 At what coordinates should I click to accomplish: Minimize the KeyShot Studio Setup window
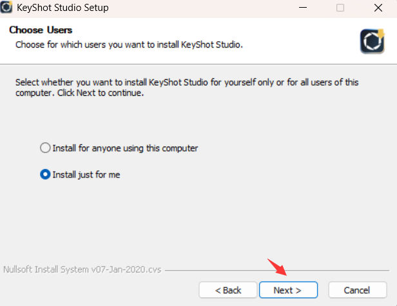[304, 8]
